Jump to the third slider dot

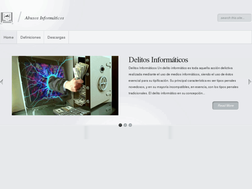[x=130, y=125]
